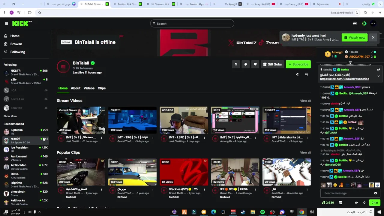This screenshot has height=216, width=384.
Task: Click the notification bell icon
Action: [x=245, y=64]
